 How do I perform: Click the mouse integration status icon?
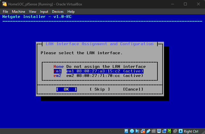click(x=175, y=131)
